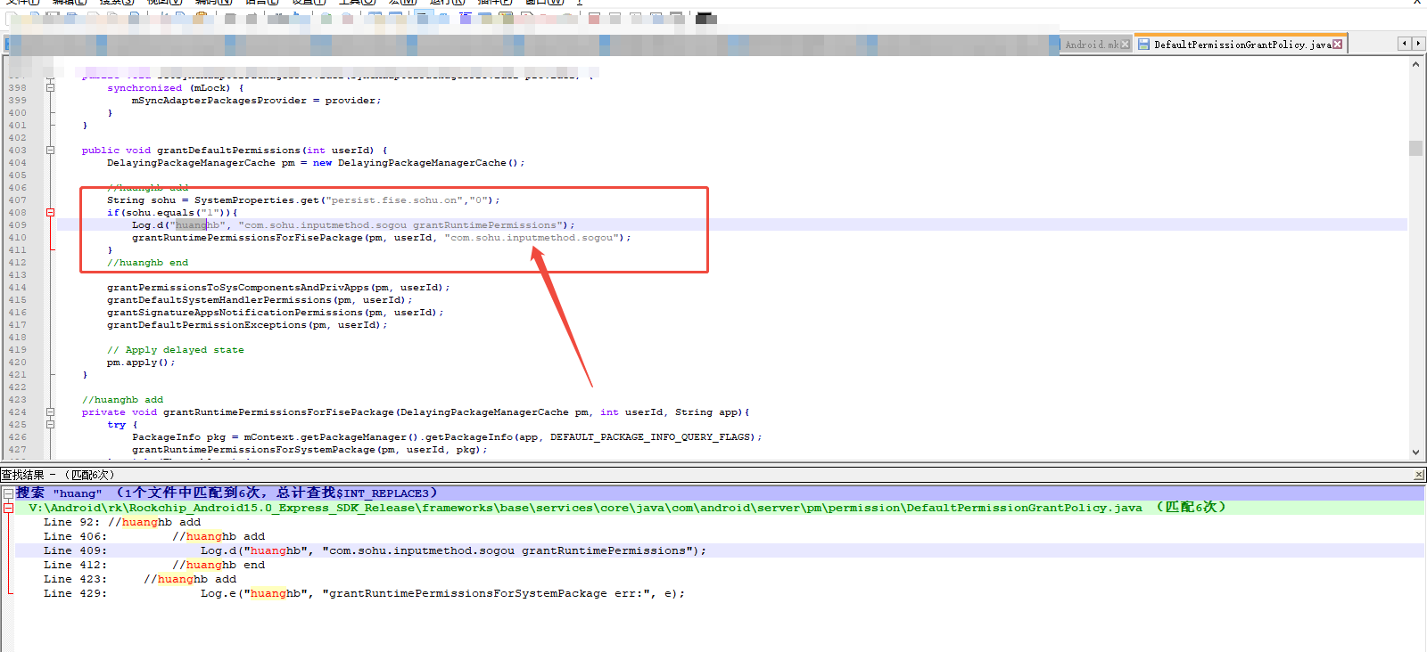Click "mSyncAdapterPackagesProvider = provider;" line

coord(256,101)
